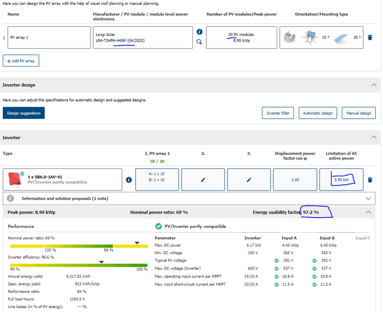The image size is (383, 312).
Task: Click the Add PV array button
Action: pos(21,61)
